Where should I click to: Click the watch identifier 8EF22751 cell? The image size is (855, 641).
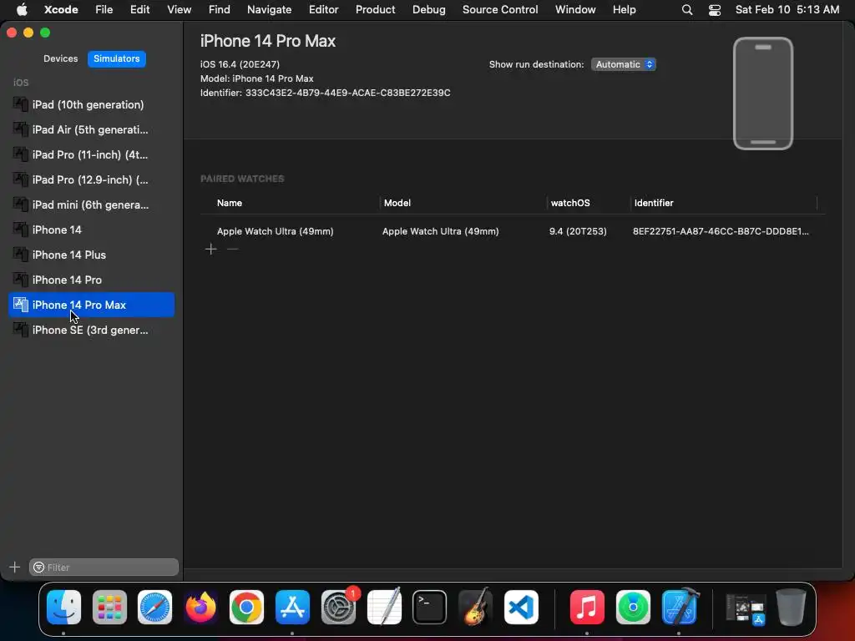721,231
